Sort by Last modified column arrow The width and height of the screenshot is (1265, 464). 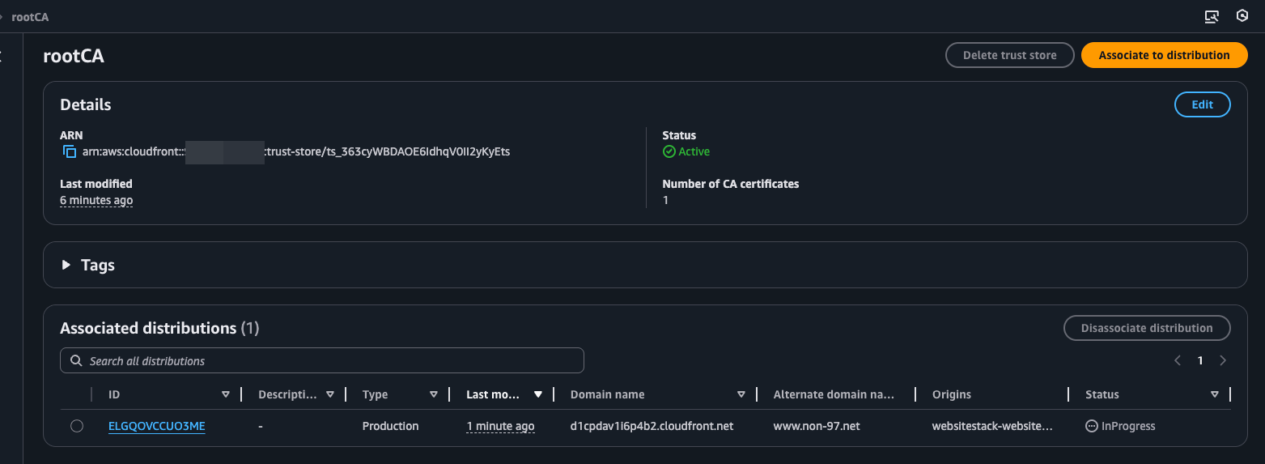click(x=538, y=394)
